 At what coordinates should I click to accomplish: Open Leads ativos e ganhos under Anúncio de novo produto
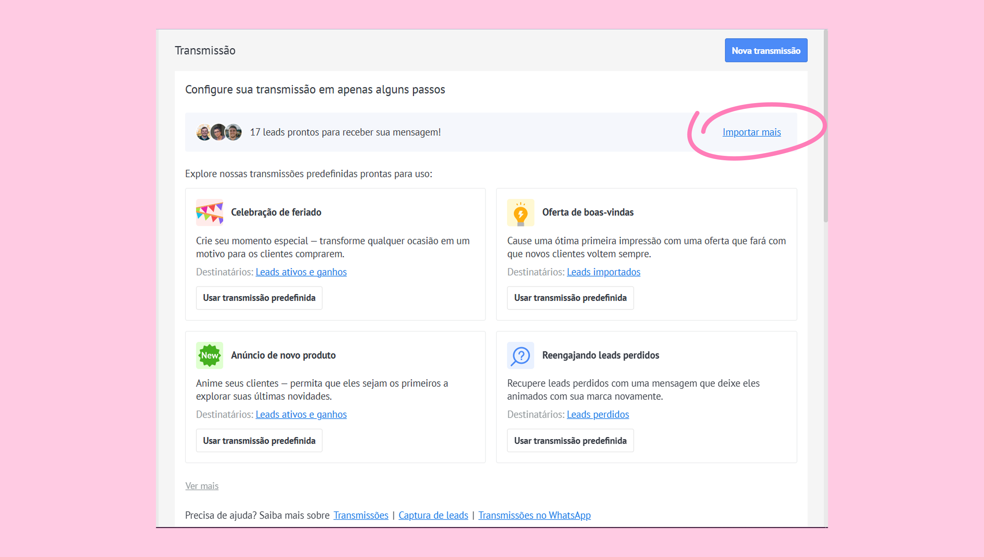pyautogui.click(x=301, y=414)
